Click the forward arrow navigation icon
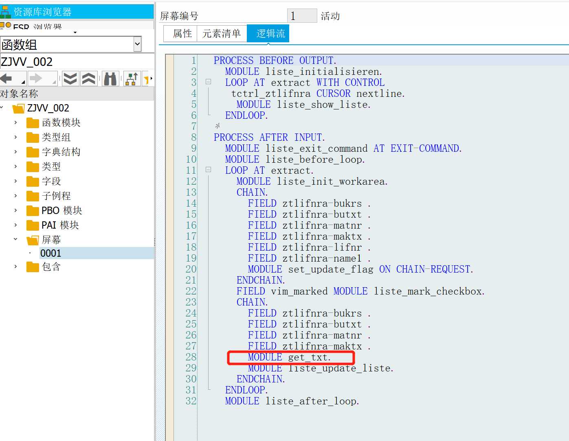Image resolution: width=569 pixels, height=441 pixels. [36, 78]
